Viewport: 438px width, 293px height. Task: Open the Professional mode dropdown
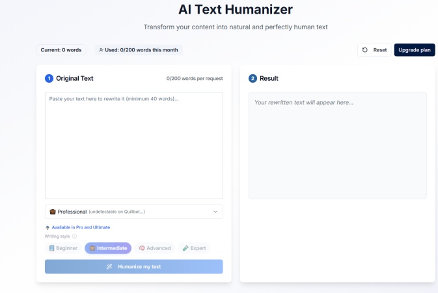134,212
